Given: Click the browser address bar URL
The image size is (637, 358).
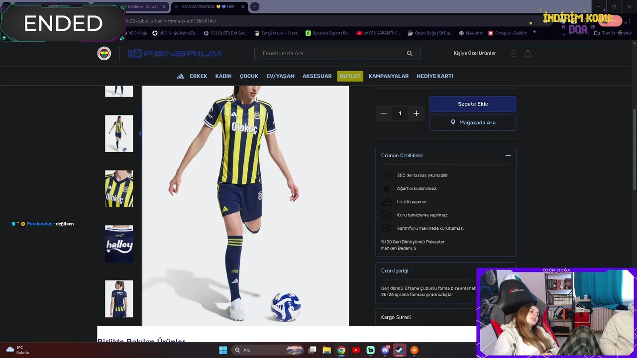Looking at the screenshot, I should pyautogui.click(x=171, y=21).
